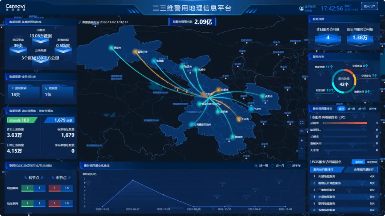This screenshot has width=385, height=216.
Task: Switch service ranking to 昨日
Action: [341, 108]
